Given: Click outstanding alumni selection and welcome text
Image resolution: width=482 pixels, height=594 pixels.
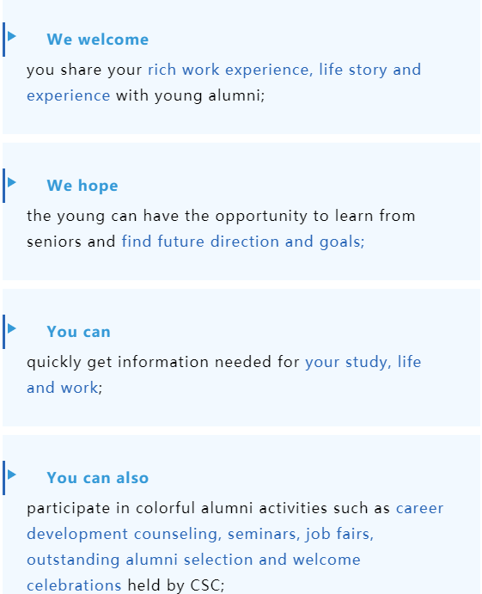Looking at the screenshot, I should click(x=193, y=560).
